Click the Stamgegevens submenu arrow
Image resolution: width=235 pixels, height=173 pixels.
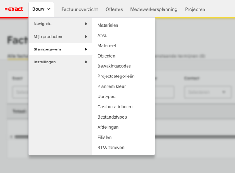pos(86,49)
